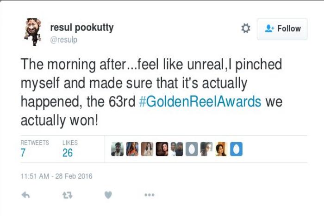Open the gray default egg avatar
Screen dimensions: 324x216
(x=192, y=149)
